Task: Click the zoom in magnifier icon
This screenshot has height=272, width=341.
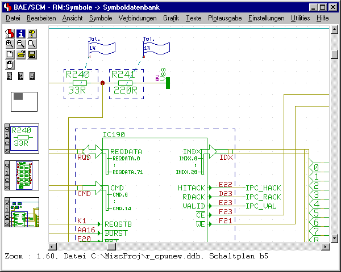Action: (x=9, y=44)
